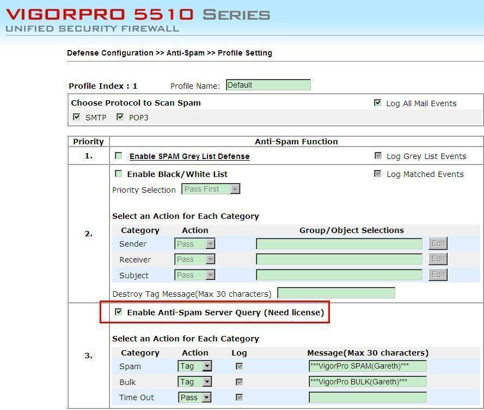Click the Edit button for Subject
Viewport: 484px width, 410px height.
(438, 274)
